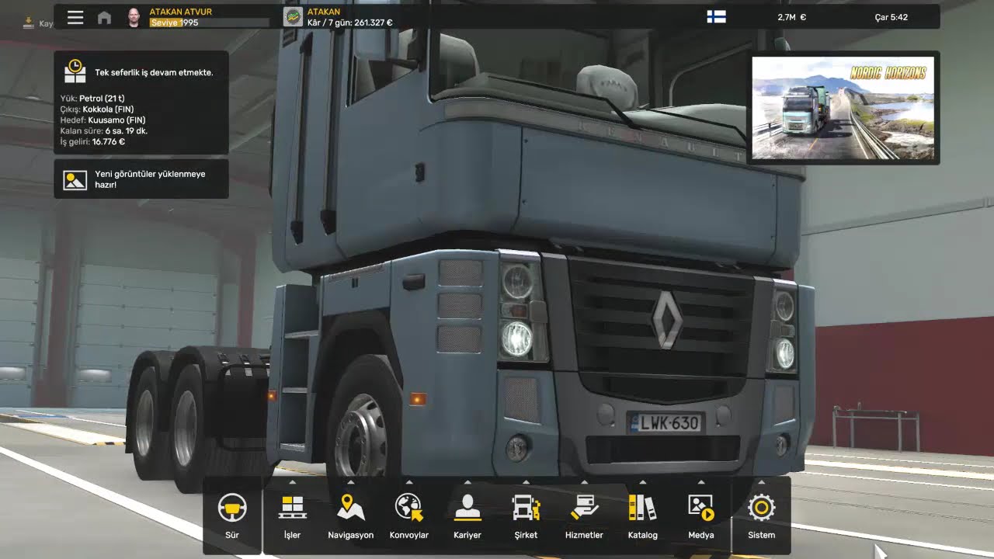Select the Finland flag icon
The width and height of the screenshot is (994, 559).
pyautogui.click(x=716, y=17)
